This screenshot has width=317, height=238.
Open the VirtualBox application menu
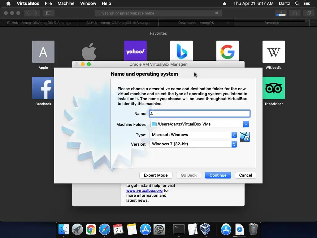[x=28, y=3]
